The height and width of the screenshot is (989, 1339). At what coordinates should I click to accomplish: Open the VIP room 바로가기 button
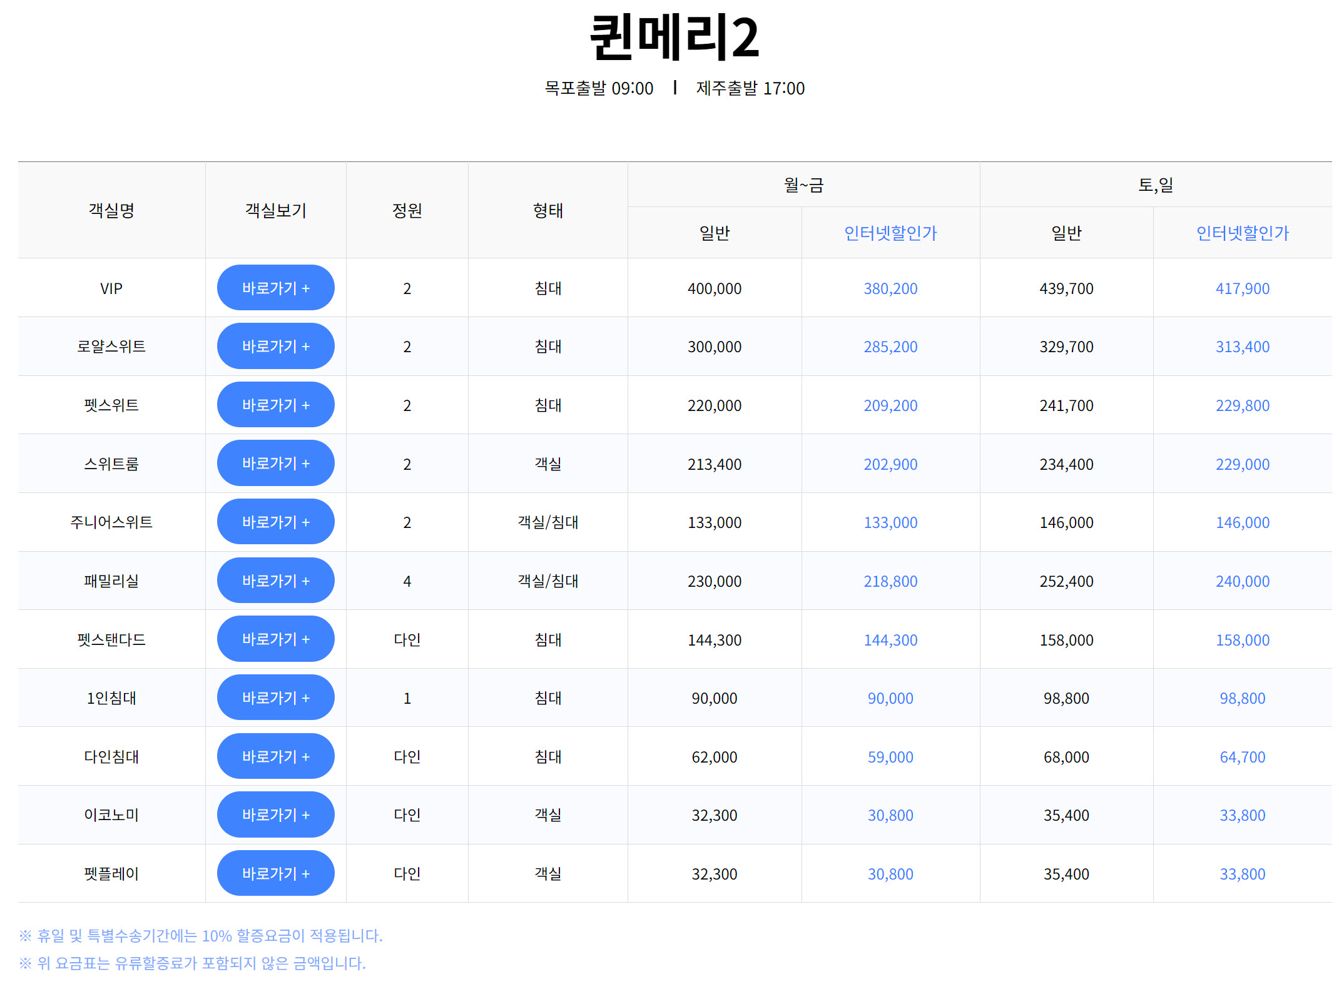tap(275, 288)
